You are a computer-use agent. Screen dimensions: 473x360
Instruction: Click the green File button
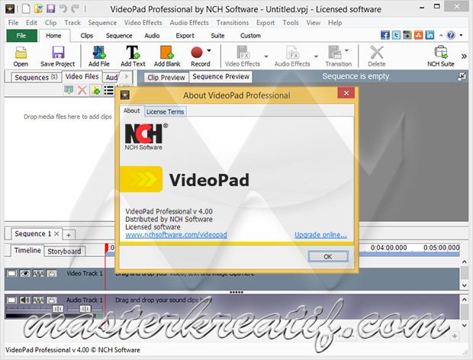21,36
